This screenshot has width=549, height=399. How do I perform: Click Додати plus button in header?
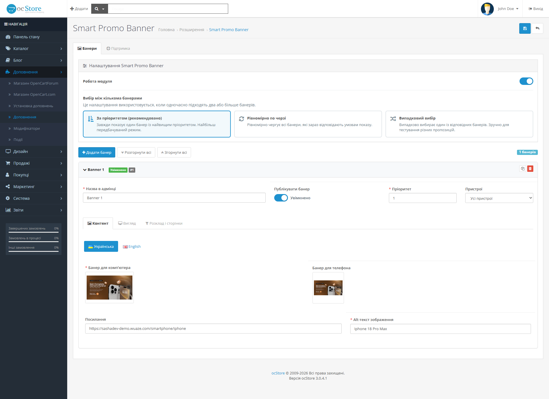[x=79, y=9]
